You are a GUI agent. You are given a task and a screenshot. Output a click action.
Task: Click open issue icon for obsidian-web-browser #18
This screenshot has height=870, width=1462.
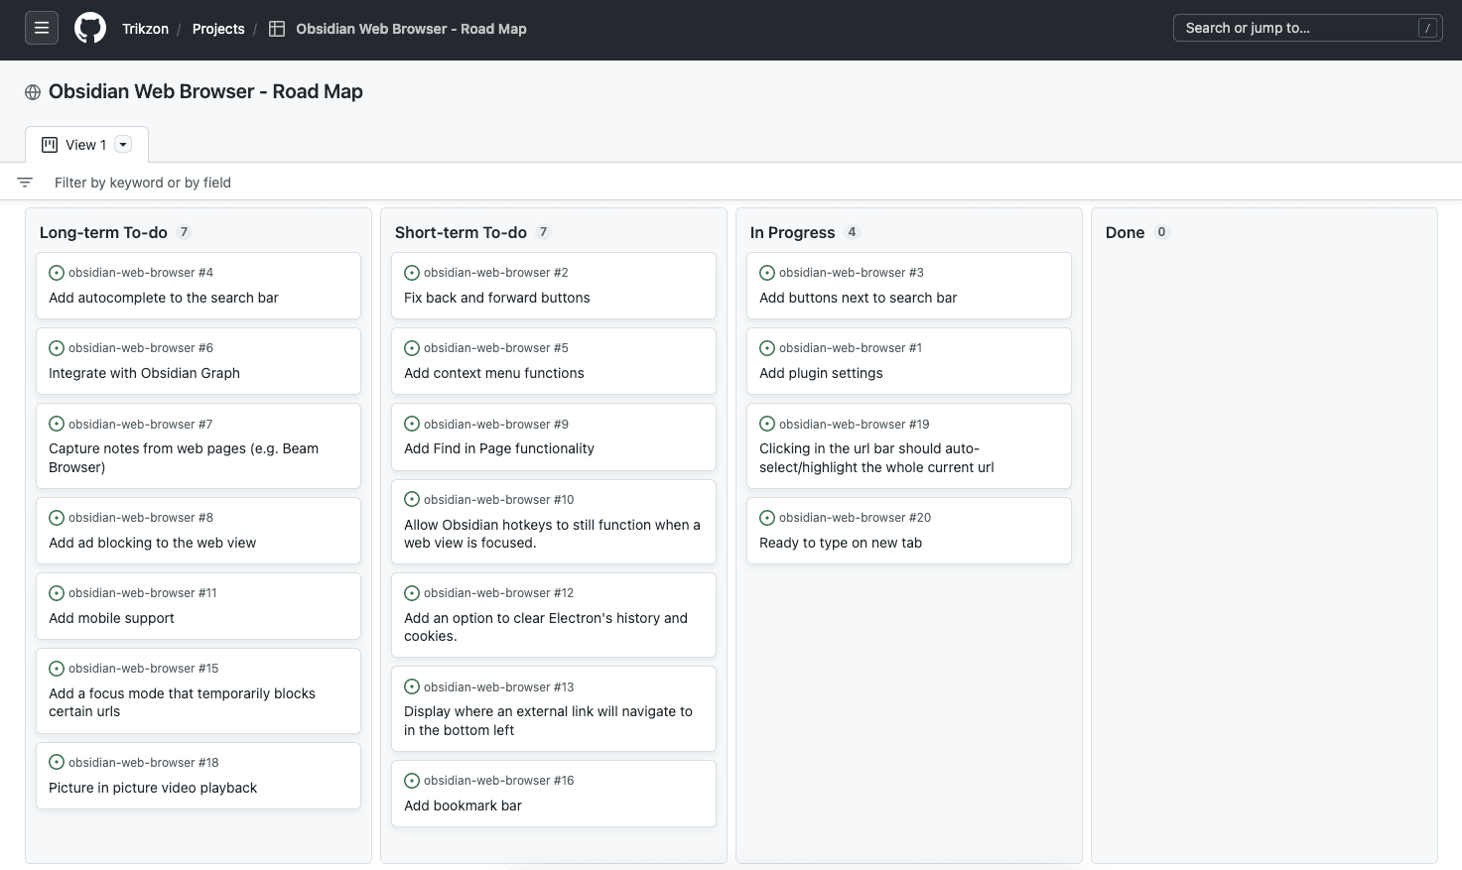coord(57,763)
